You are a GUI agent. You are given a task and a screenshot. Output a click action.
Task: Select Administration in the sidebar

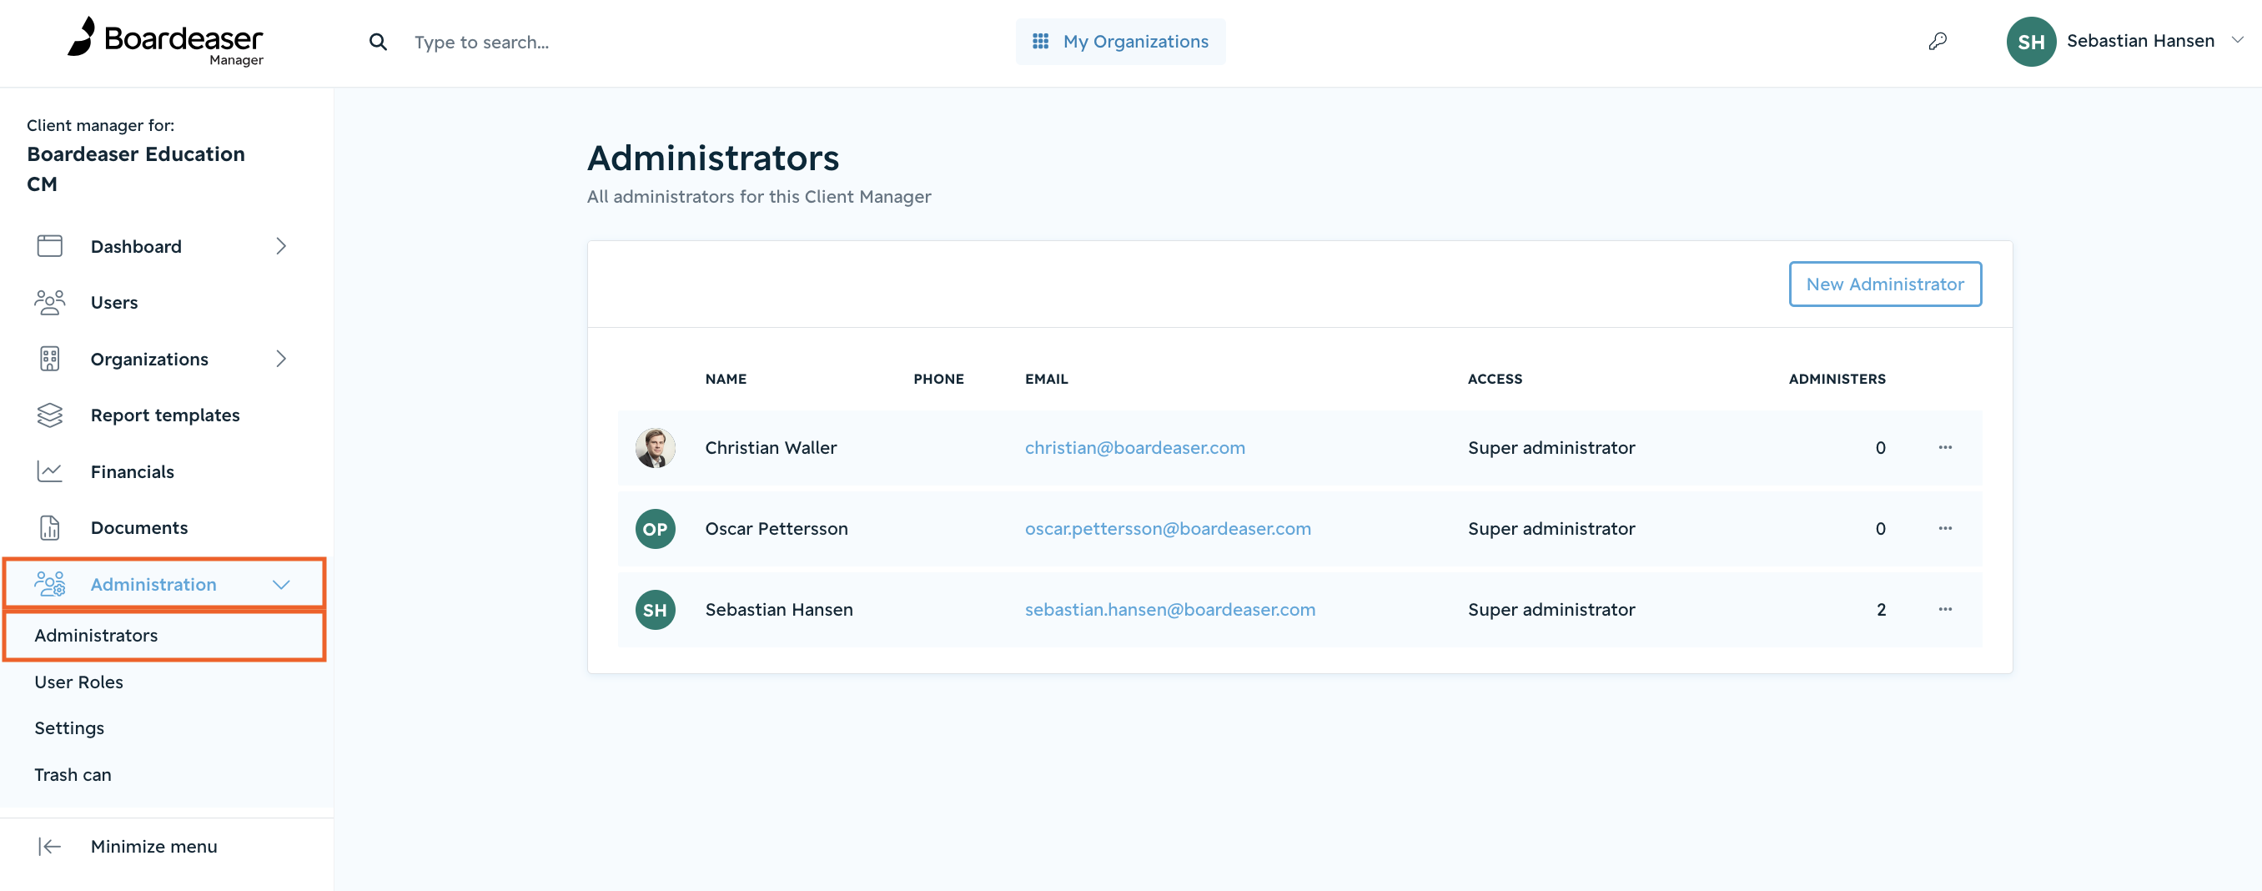153,584
